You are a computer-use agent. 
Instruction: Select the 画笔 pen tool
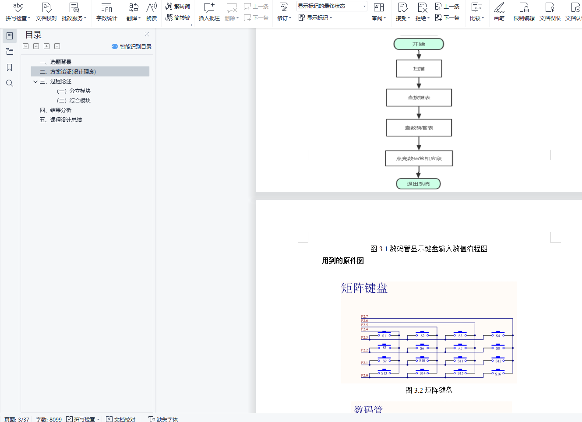click(x=499, y=11)
